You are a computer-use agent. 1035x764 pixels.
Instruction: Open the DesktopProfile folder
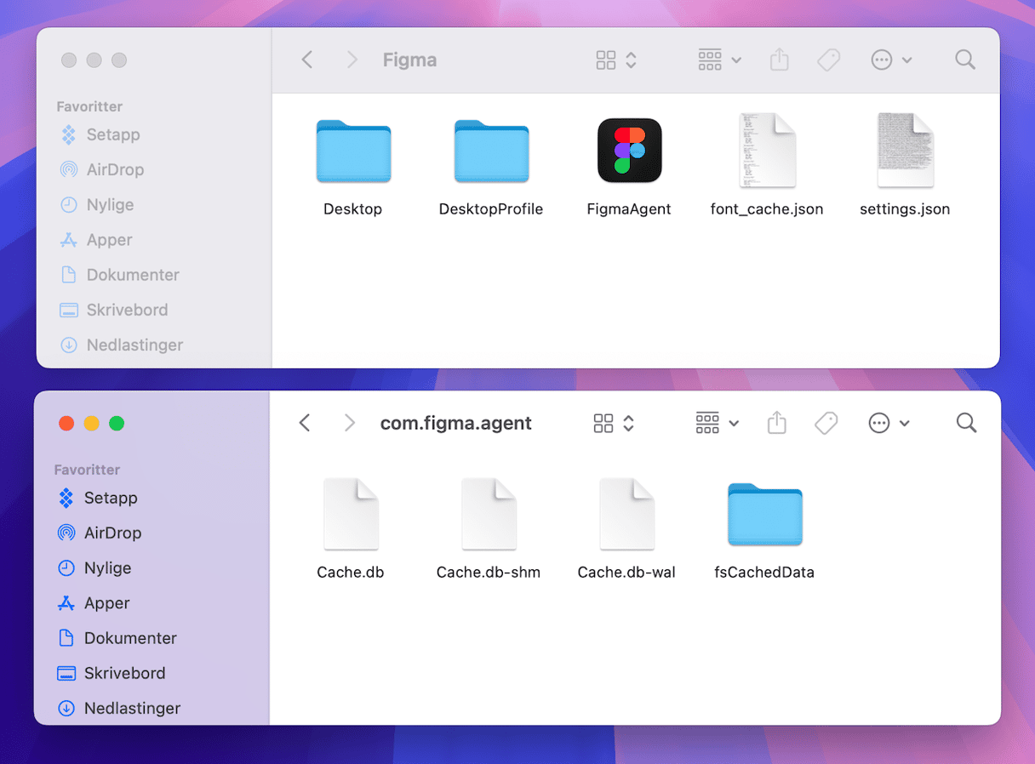click(x=491, y=151)
